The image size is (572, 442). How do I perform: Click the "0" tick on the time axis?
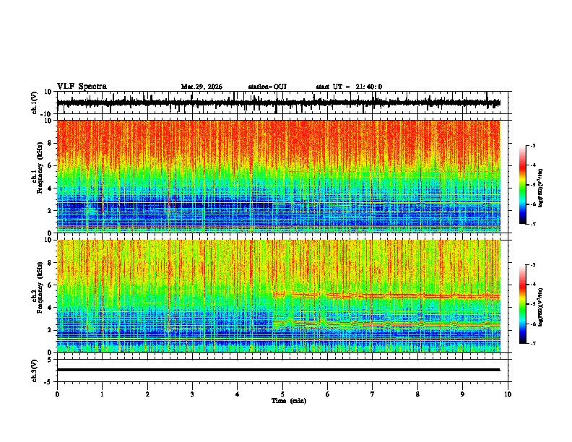(x=57, y=394)
